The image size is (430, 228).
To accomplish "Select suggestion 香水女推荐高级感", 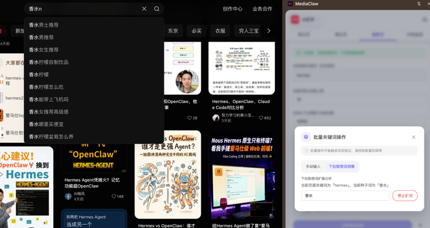I will coord(94,112).
